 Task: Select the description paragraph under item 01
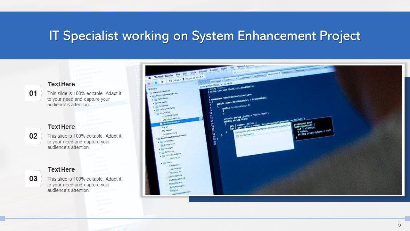pos(85,99)
